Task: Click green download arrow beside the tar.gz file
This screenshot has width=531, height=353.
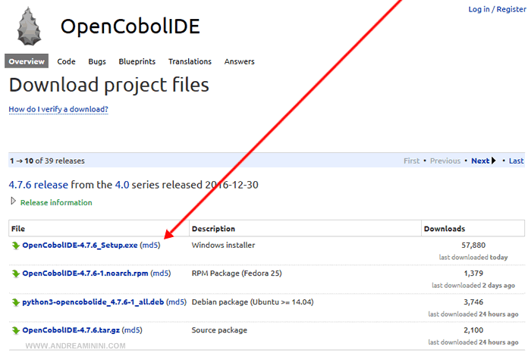Action: click(16, 330)
